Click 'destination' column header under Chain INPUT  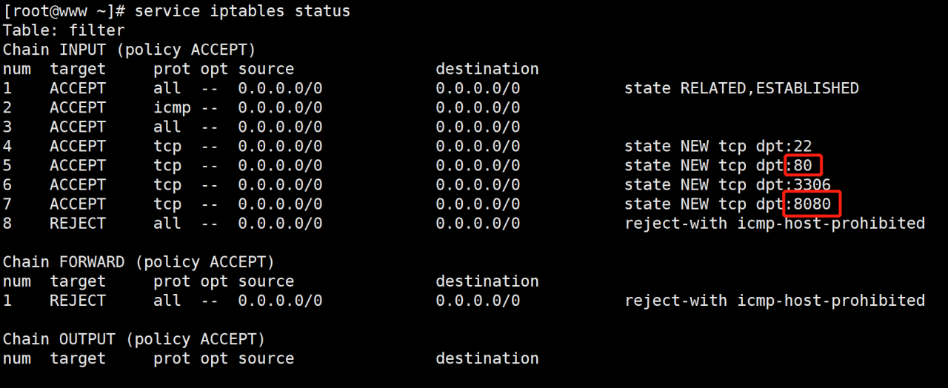click(x=487, y=69)
